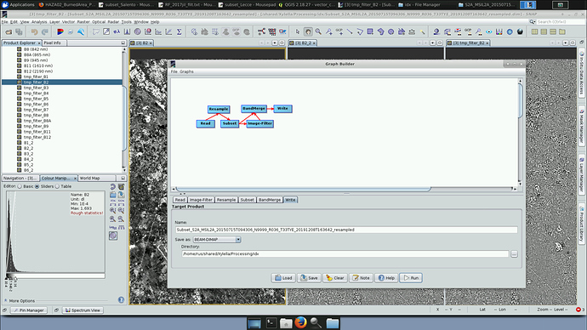This screenshot has width=587, height=330.
Task: Expand More Options in Colour Manipulation
Action: 22,301
